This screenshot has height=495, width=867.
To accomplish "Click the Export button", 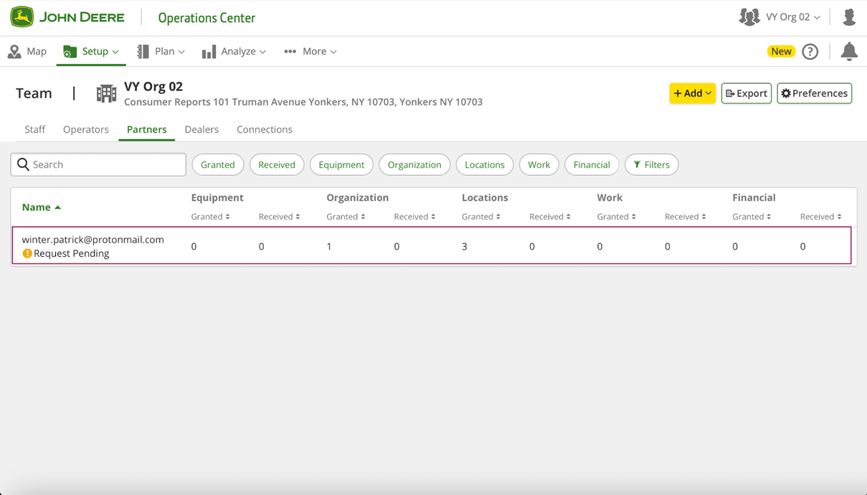I will pos(746,93).
